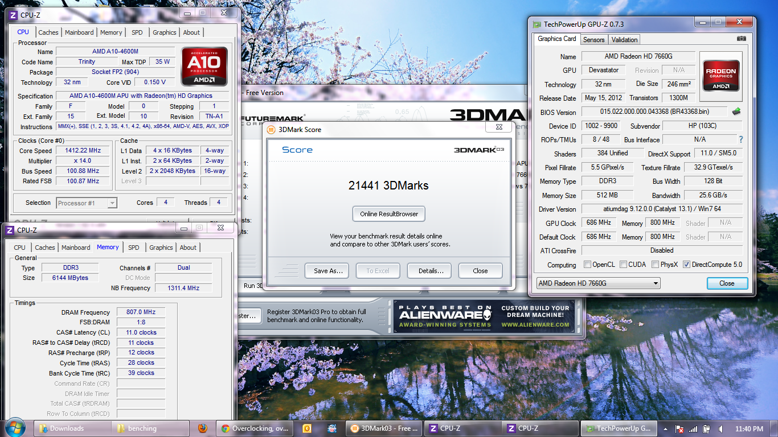
Task: Open the Caches tab in top CPU-Z
Action: point(48,32)
